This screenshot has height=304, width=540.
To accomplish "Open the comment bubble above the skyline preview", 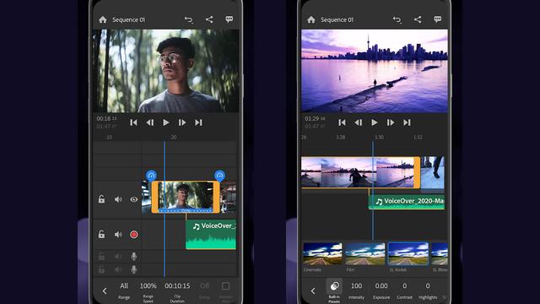I will click(437, 19).
